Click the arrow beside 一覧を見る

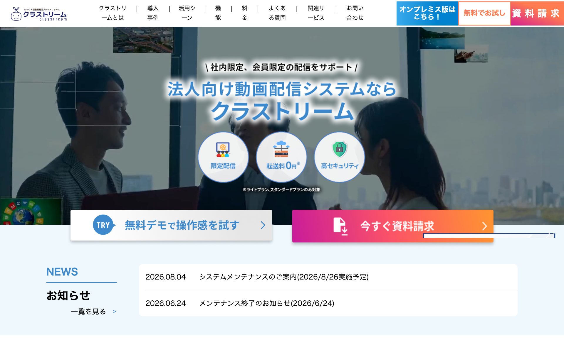[x=114, y=312]
